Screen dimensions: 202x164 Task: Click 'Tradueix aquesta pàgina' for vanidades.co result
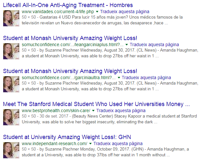tap(125, 12)
